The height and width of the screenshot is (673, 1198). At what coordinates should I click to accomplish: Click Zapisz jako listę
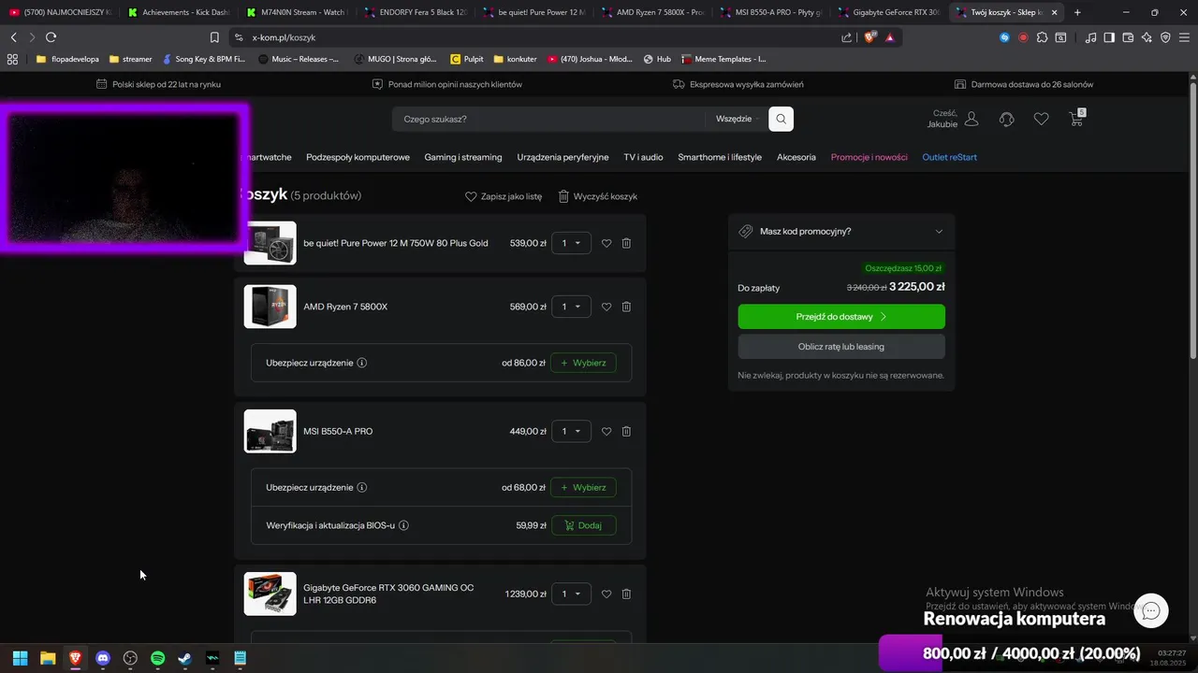[504, 196]
